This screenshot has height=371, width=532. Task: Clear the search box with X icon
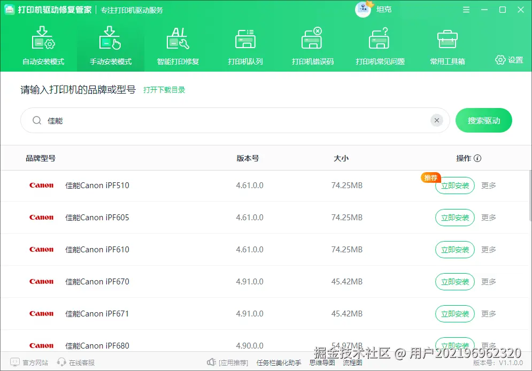pos(437,120)
